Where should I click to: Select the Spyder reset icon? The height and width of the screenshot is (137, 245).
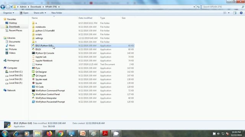(33, 79)
